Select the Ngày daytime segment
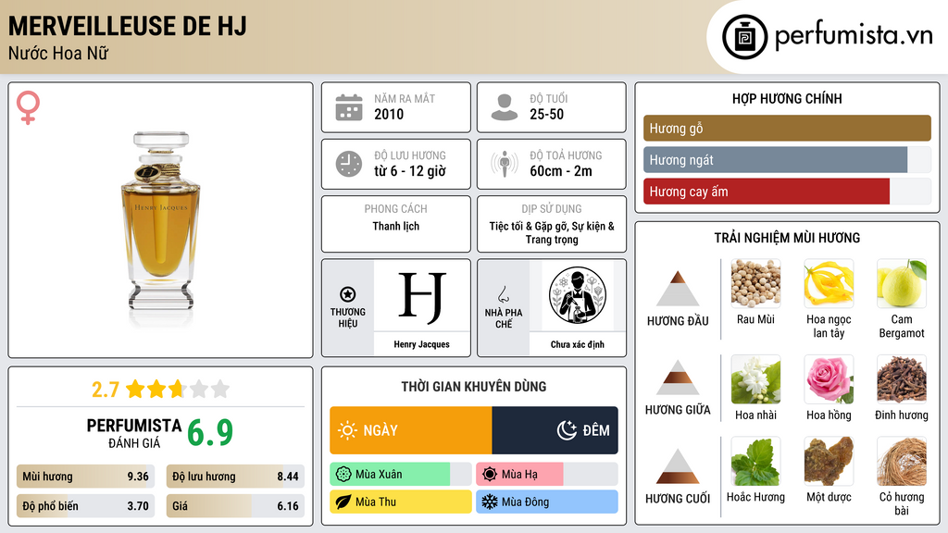The height and width of the screenshot is (533, 948). (410, 430)
